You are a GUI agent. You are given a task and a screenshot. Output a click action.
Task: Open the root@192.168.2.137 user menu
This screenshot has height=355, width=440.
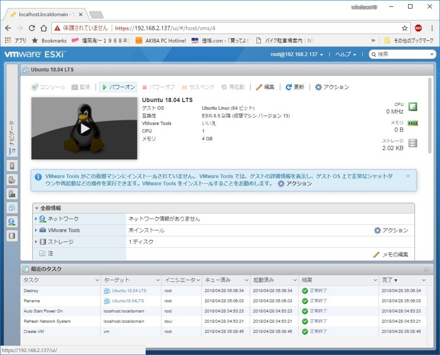click(296, 54)
